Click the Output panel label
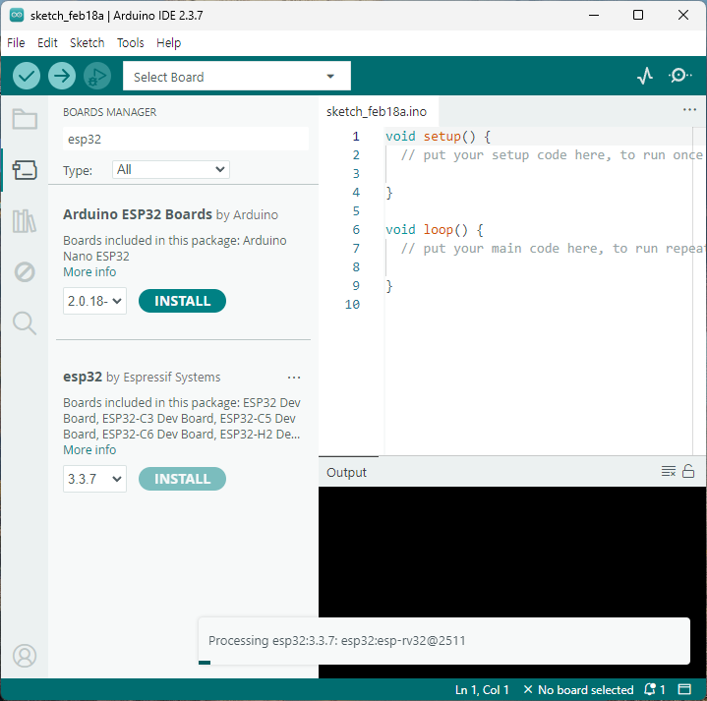The width and height of the screenshot is (707, 701). click(346, 472)
